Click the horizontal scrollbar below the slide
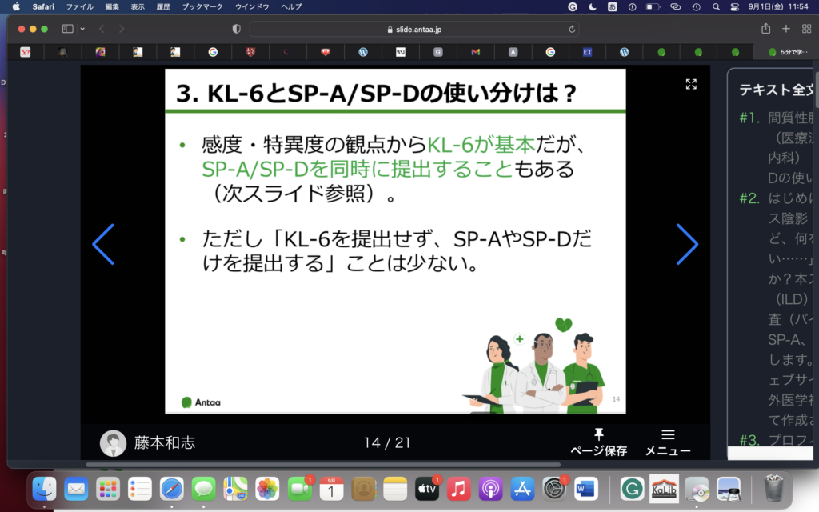 pyautogui.click(x=320, y=464)
